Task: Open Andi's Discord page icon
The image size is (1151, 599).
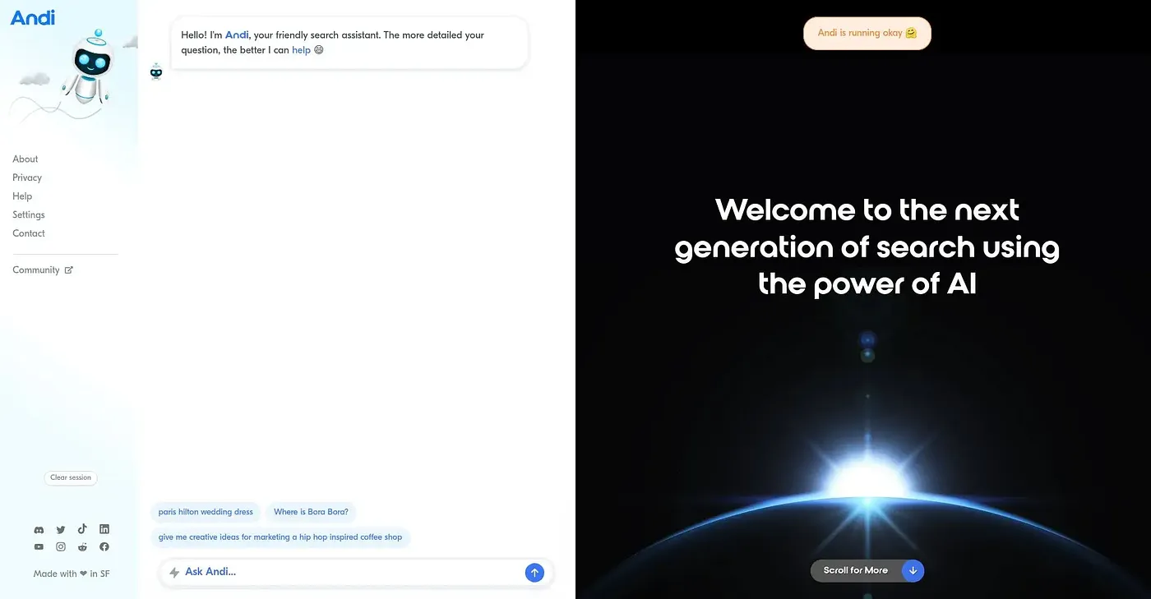Action: [39, 530]
